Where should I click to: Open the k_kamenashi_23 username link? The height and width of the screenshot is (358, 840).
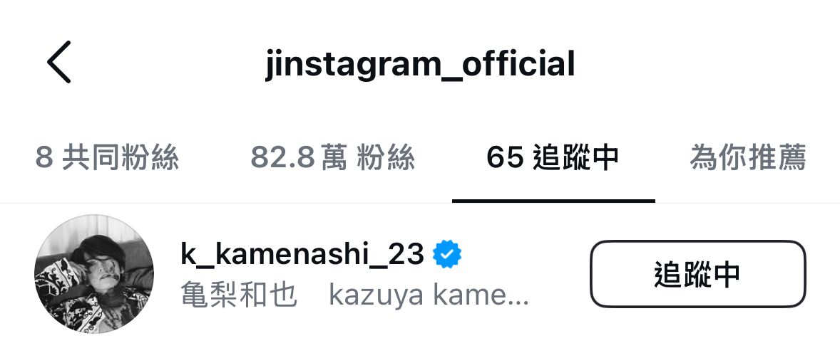coord(302,255)
